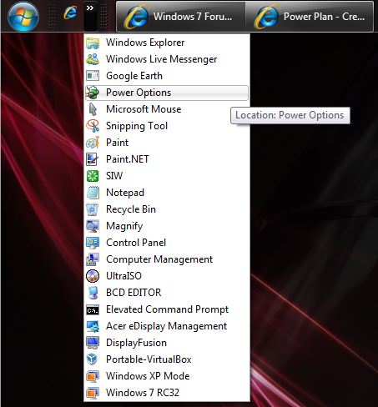Click the green SIW icon
Viewport: 378px width, 407px height.
pyautogui.click(x=93, y=176)
